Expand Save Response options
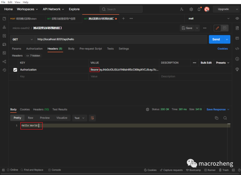 pos(228,109)
